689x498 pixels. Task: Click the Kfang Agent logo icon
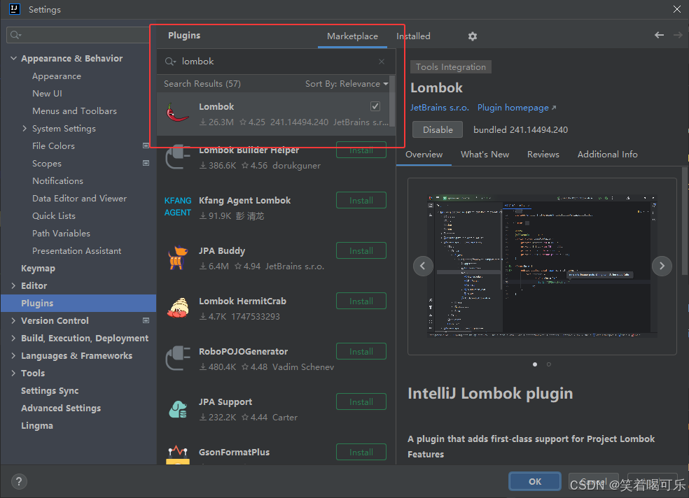178,206
